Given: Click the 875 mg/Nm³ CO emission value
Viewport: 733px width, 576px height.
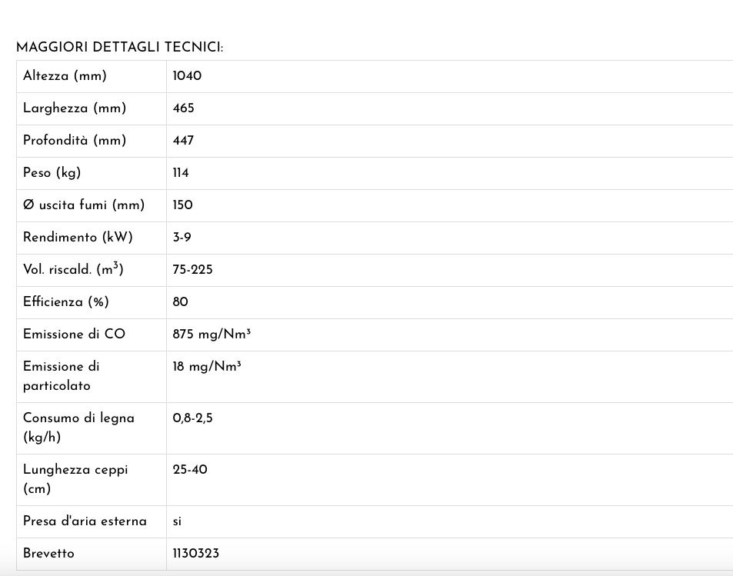Looking at the screenshot, I should [x=212, y=334].
